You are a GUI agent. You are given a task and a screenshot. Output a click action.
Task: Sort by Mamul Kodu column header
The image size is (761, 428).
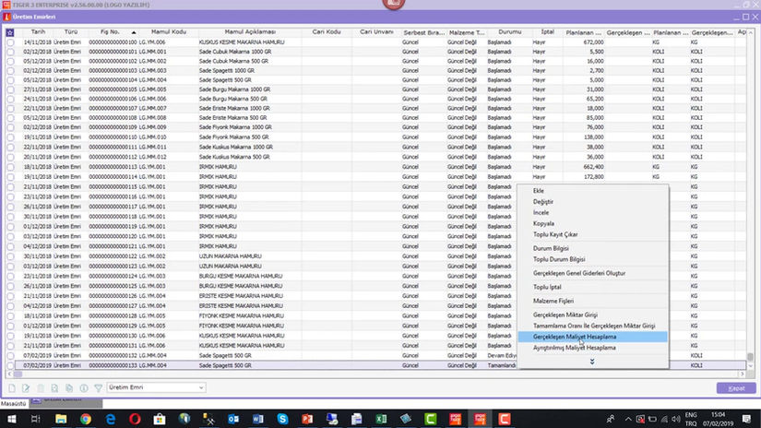[x=169, y=32]
